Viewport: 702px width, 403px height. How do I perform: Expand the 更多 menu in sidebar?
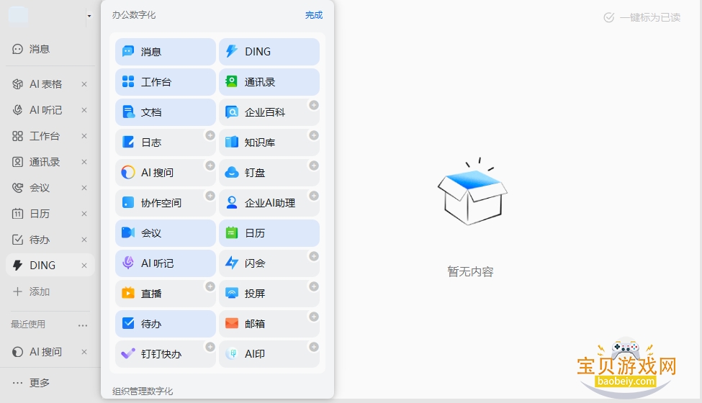[x=31, y=383]
